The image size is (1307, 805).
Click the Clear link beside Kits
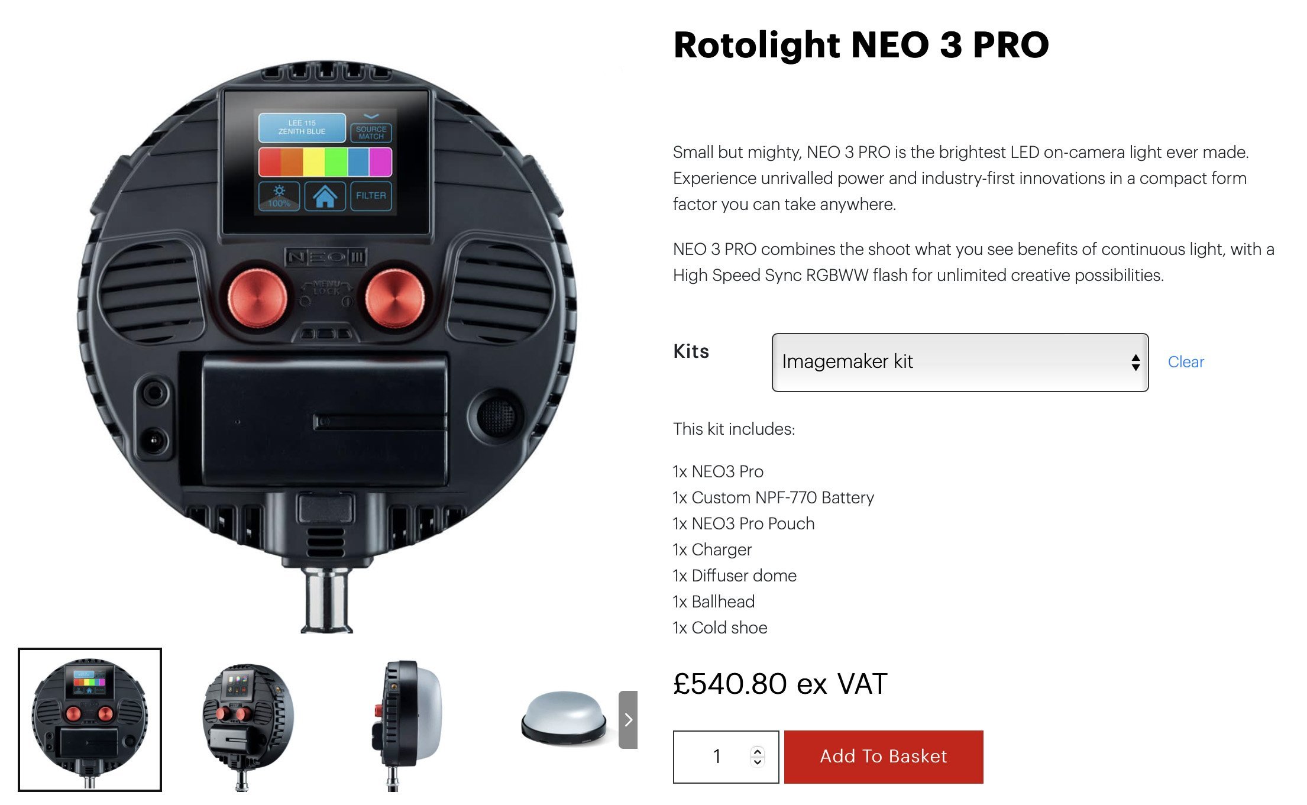[x=1185, y=362]
